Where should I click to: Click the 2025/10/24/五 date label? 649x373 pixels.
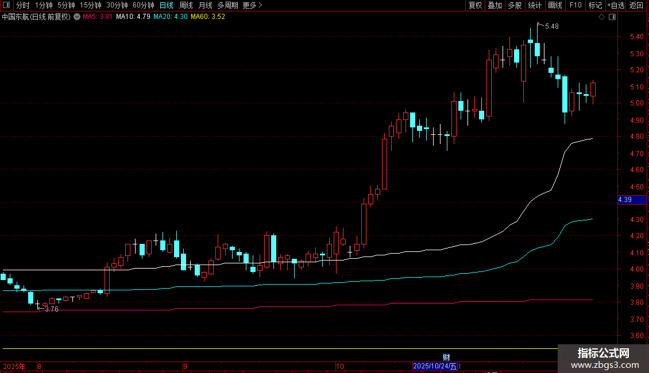pyautogui.click(x=435, y=366)
